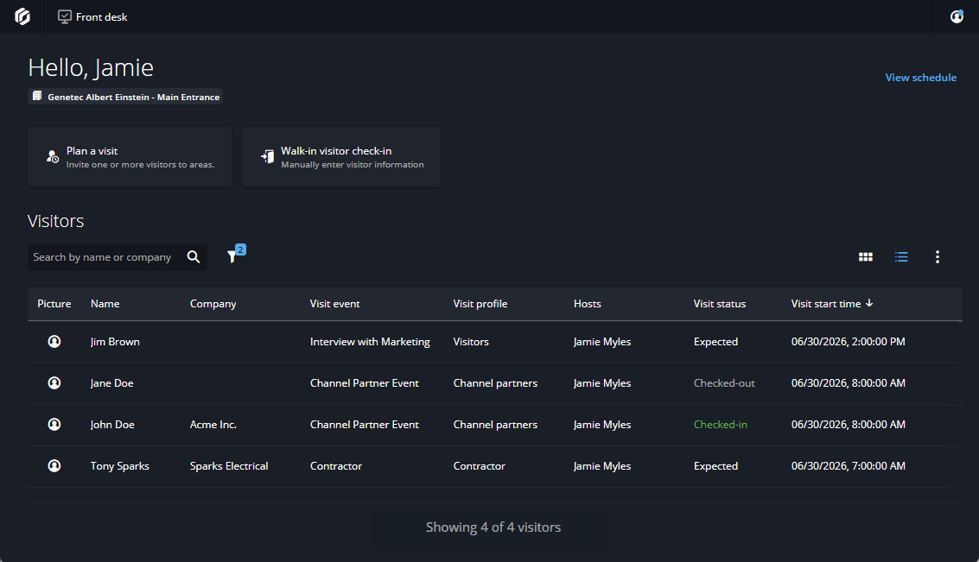This screenshot has height=562, width=979.
Task: Sort by Visit status column header
Action: pos(719,304)
